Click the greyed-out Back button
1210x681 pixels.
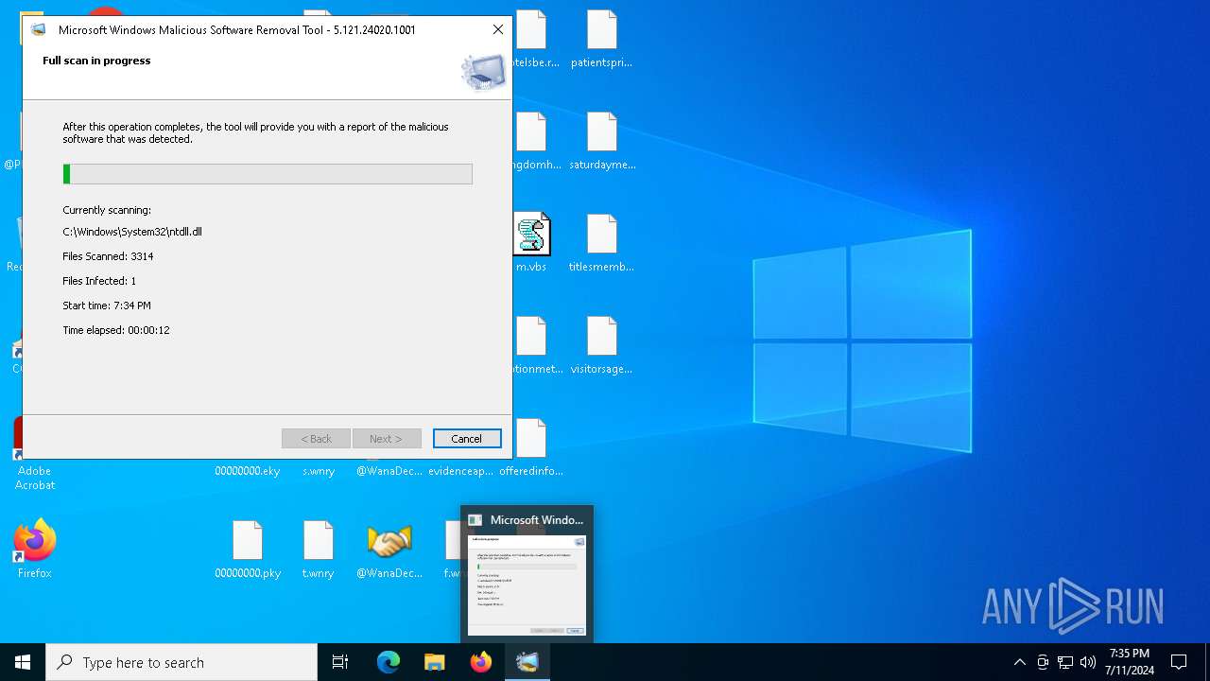(x=316, y=439)
